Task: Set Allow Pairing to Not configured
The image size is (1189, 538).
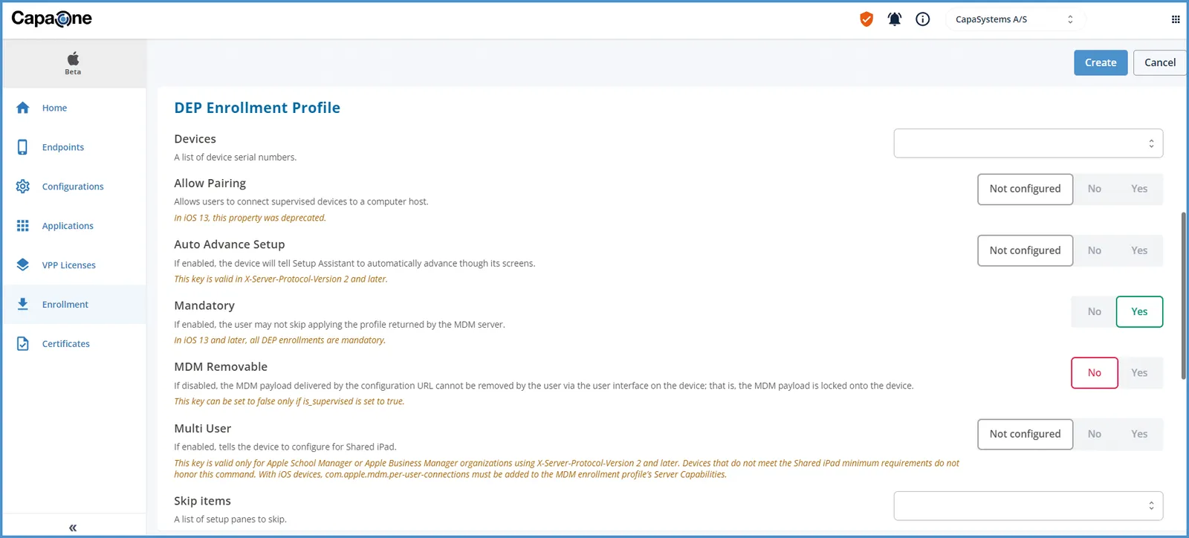Action: click(x=1025, y=189)
